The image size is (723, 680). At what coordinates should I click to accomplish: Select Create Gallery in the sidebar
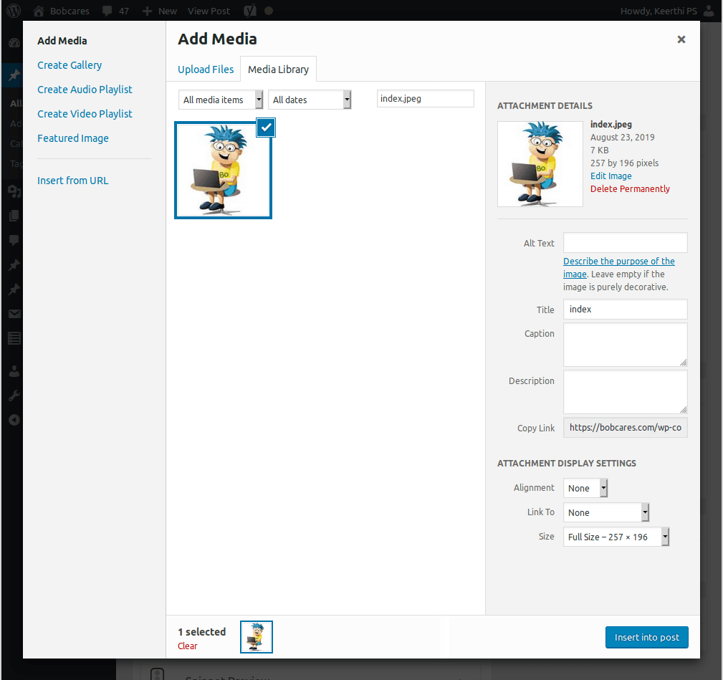tap(70, 65)
